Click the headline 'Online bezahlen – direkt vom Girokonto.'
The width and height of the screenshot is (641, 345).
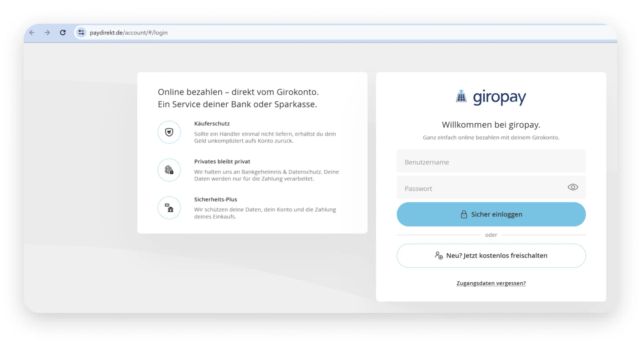click(x=238, y=92)
